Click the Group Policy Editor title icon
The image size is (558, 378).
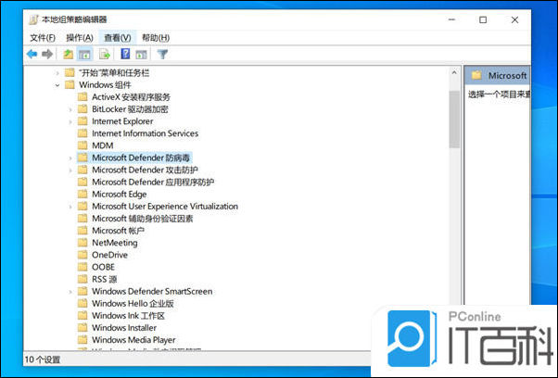[33, 19]
